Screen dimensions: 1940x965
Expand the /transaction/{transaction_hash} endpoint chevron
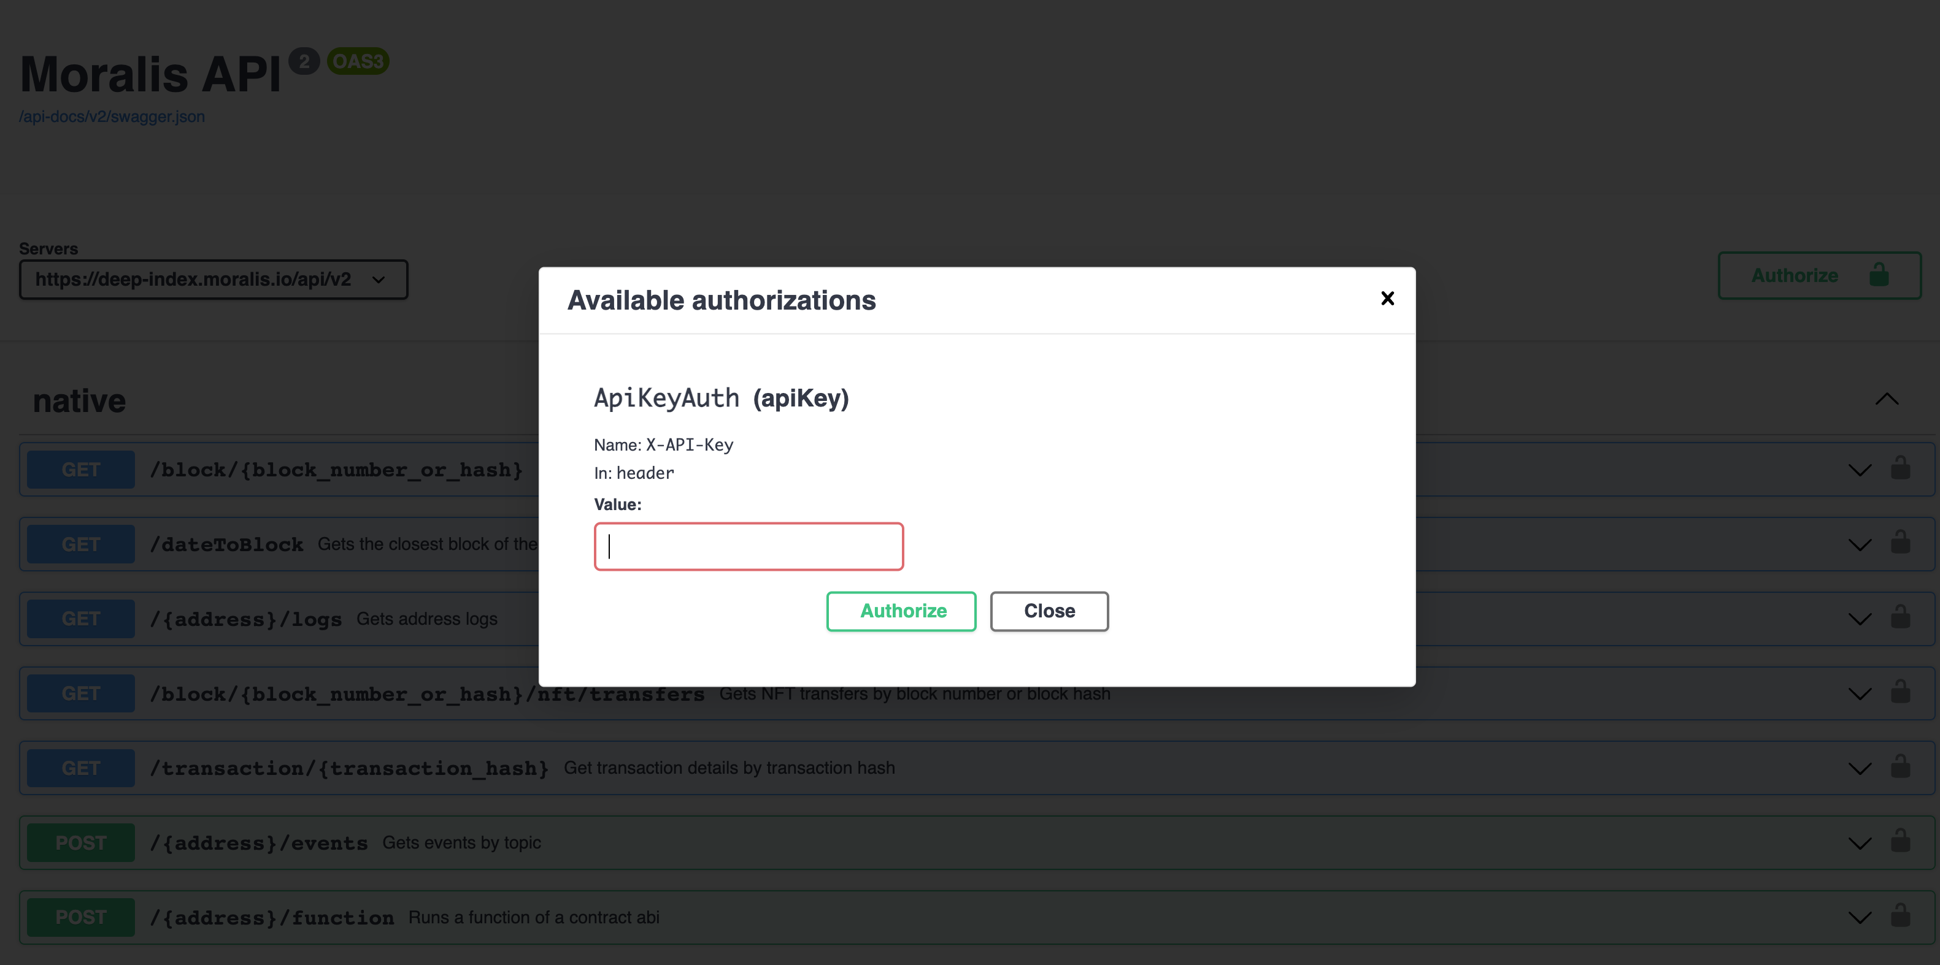(1860, 769)
